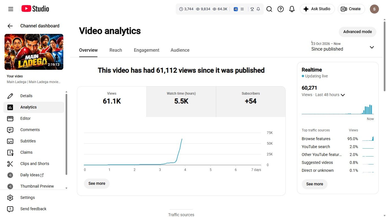386x217 pixels.
Task: Open the help question mark icon
Action: [281, 9]
